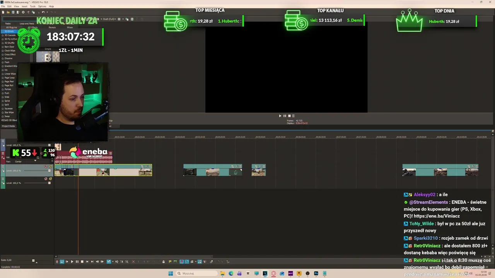Toggle Enable Snapping magnet icon
Screen dimensions: 495x278
pos(182,261)
